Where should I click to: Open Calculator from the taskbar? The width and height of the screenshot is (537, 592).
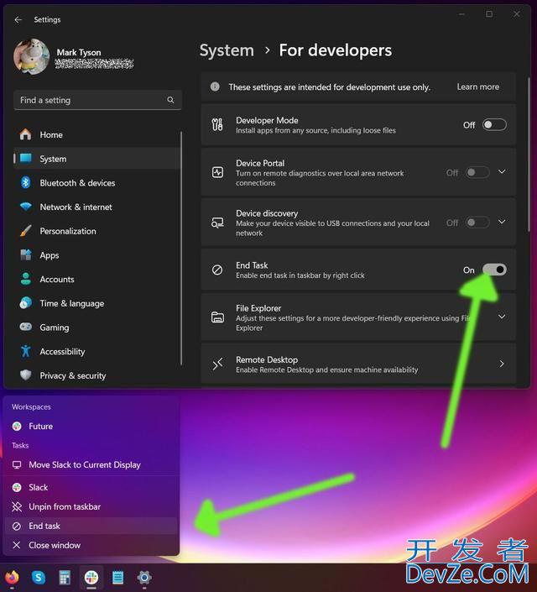pyautogui.click(x=65, y=577)
